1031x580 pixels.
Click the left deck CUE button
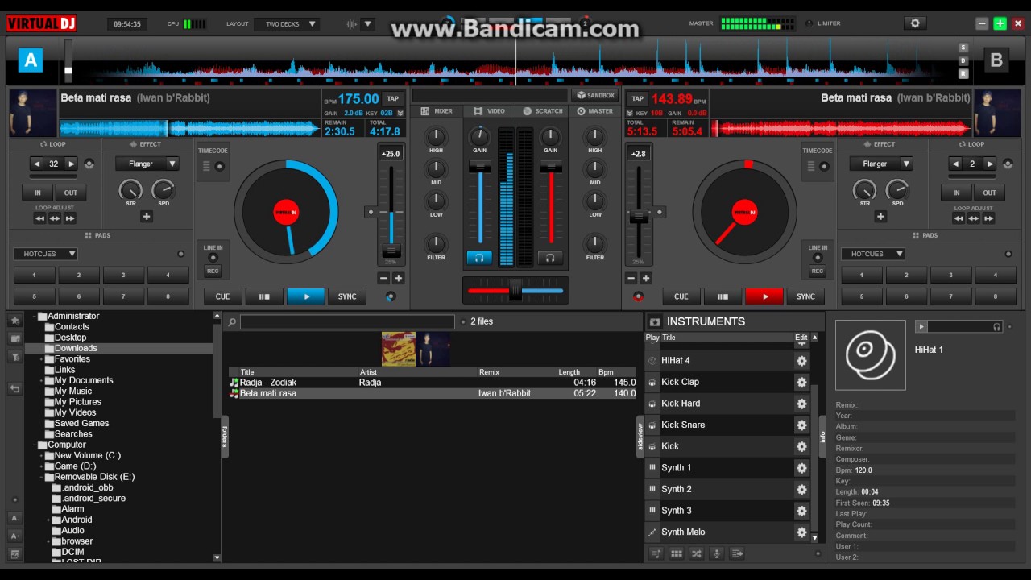coord(222,296)
